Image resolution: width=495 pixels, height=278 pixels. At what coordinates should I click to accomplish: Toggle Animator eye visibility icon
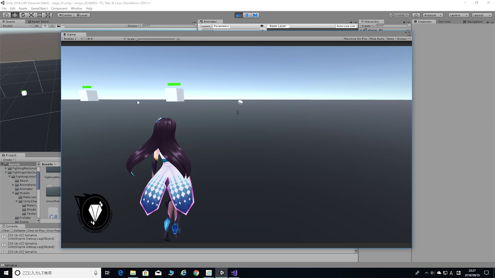(262, 26)
